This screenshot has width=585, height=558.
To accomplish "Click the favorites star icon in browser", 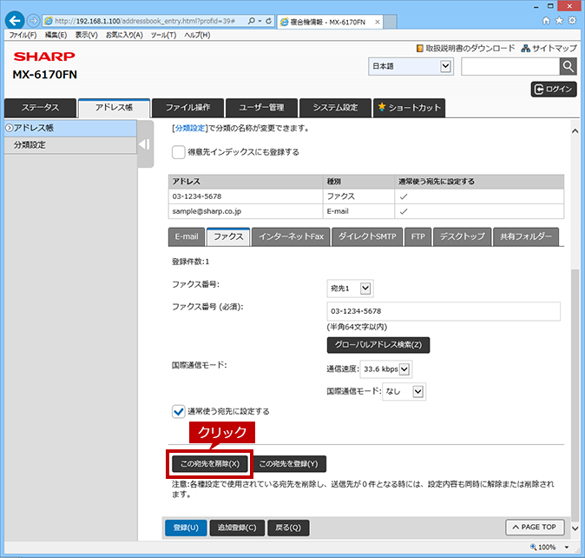I will [559, 21].
